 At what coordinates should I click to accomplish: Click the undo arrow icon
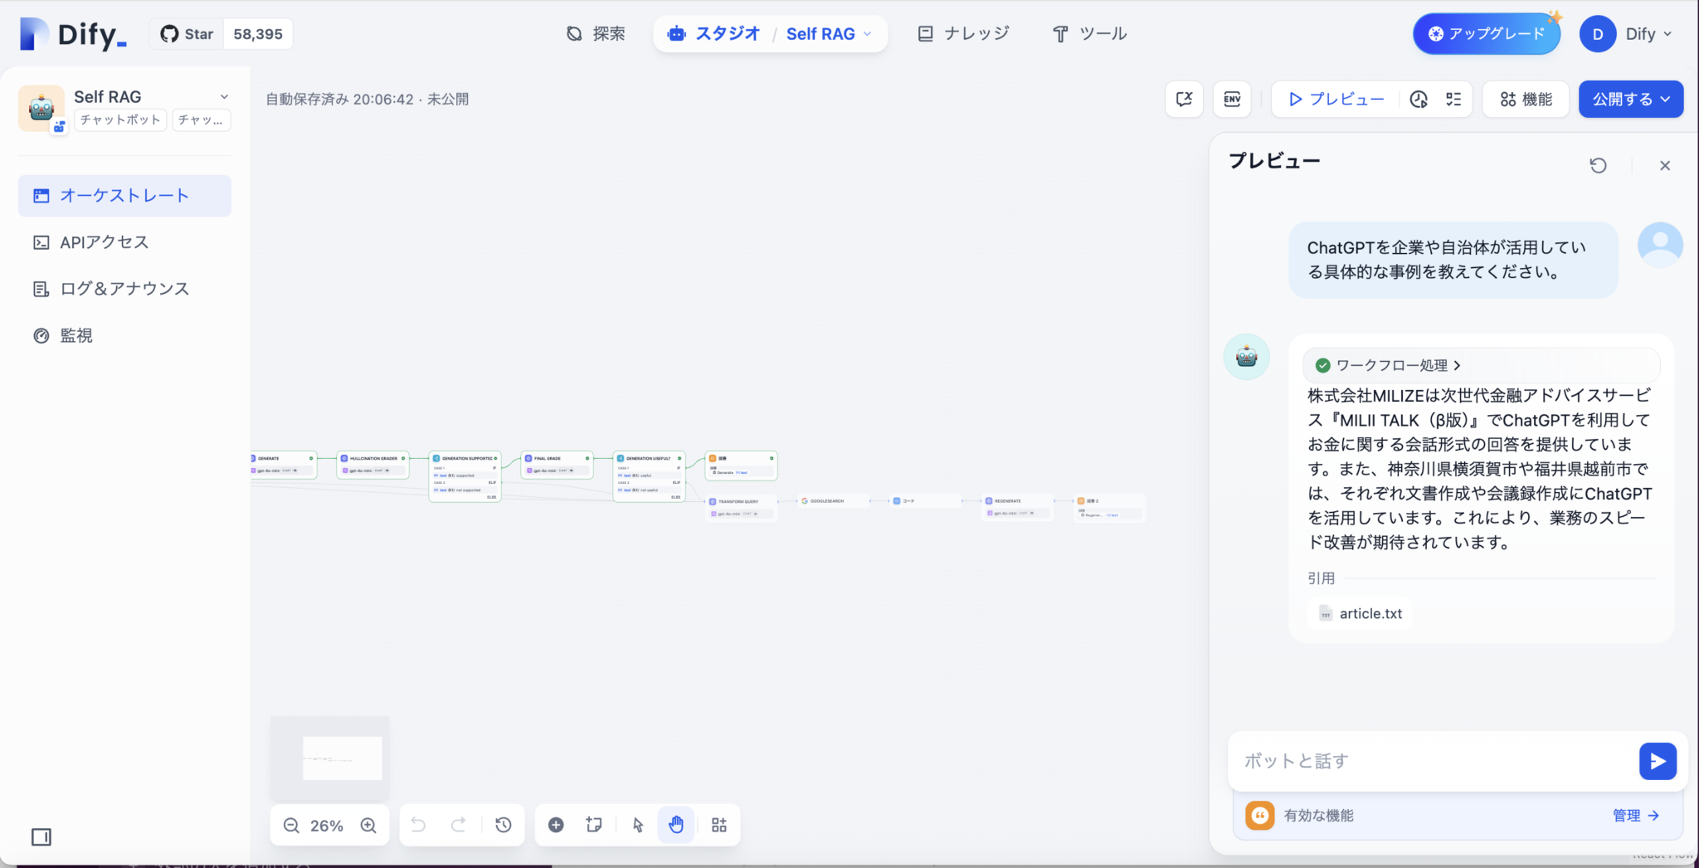[x=418, y=824]
